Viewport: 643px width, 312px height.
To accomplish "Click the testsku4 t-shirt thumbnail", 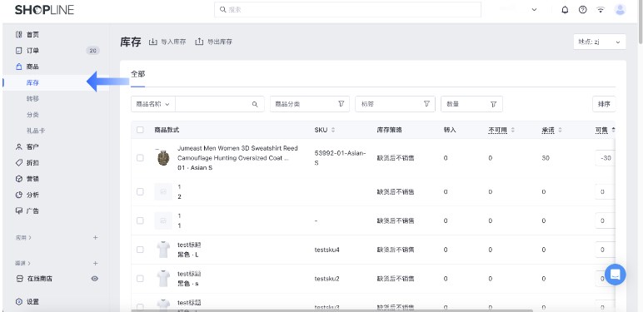I will (x=163, y=250).
